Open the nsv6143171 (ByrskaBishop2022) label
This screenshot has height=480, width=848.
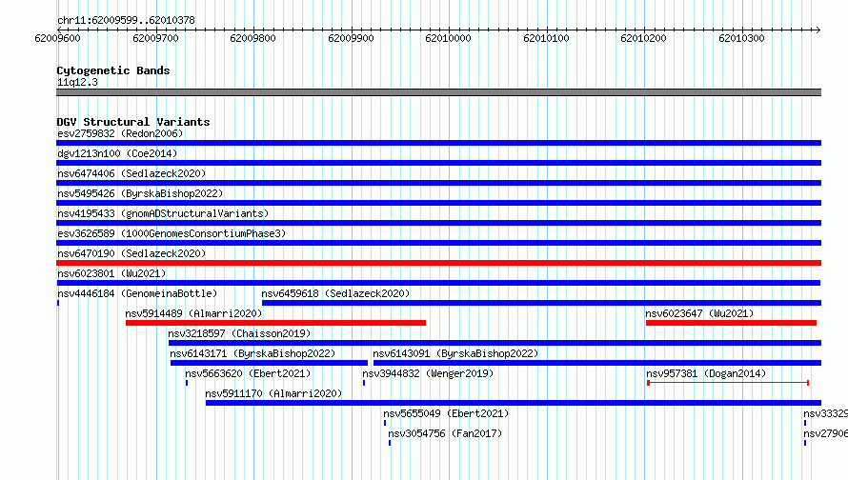pos(252,353)
